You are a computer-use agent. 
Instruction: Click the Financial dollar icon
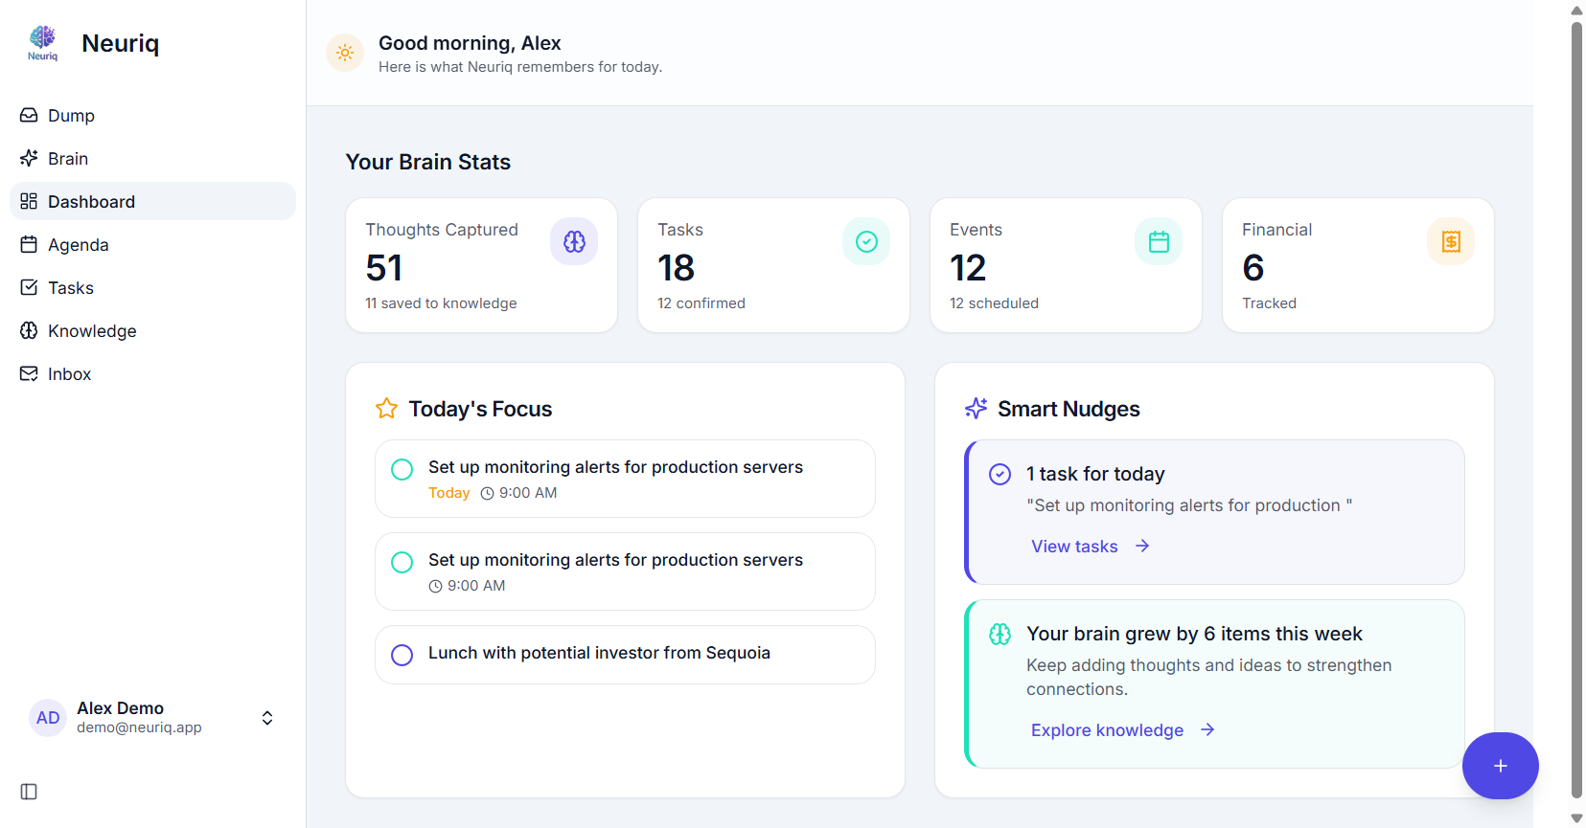click(x=1451, y=241)
